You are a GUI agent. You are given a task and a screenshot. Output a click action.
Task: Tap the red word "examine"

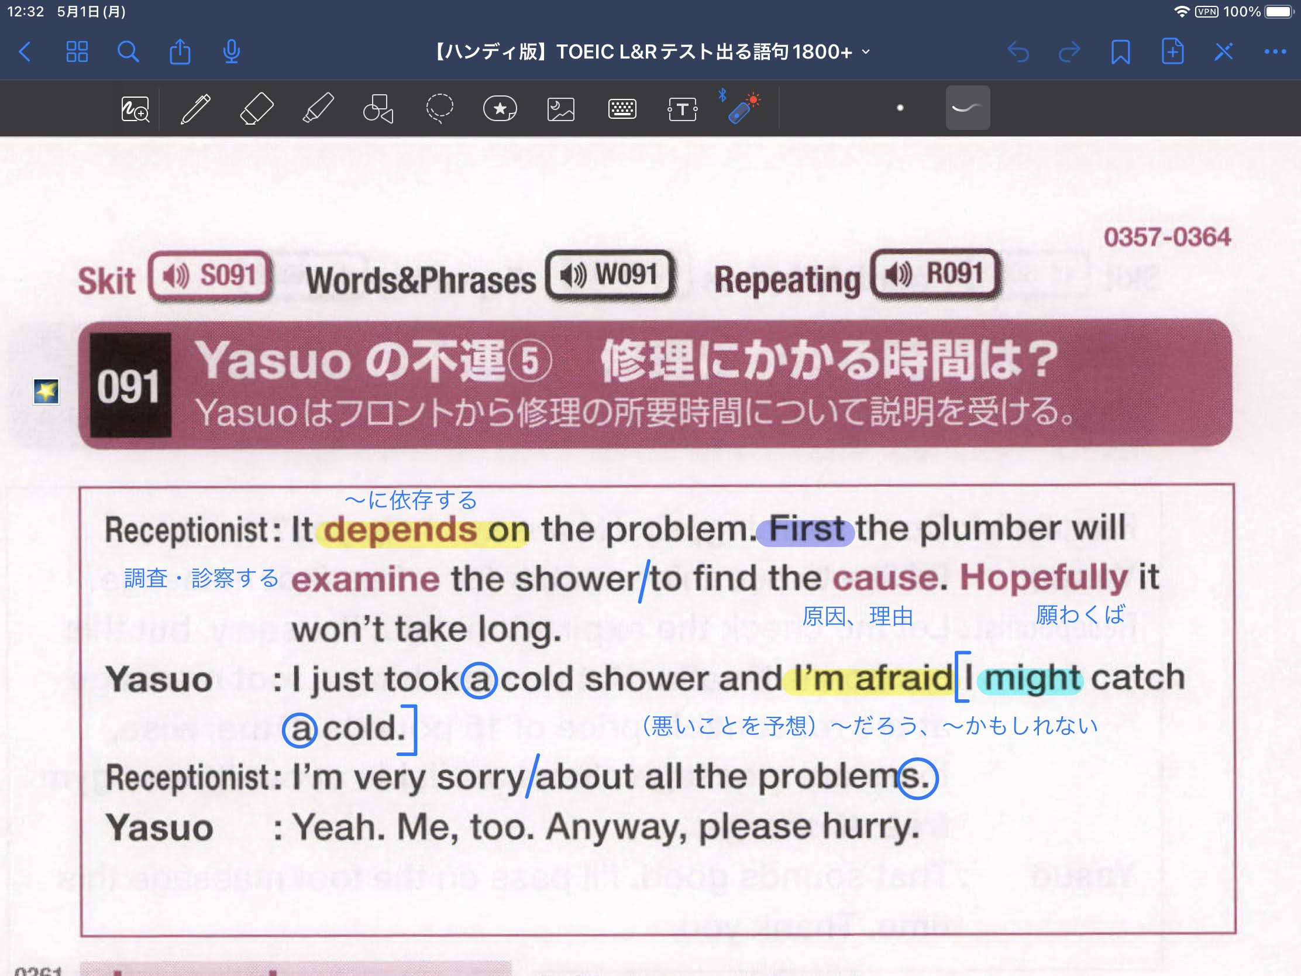(365, 580)
